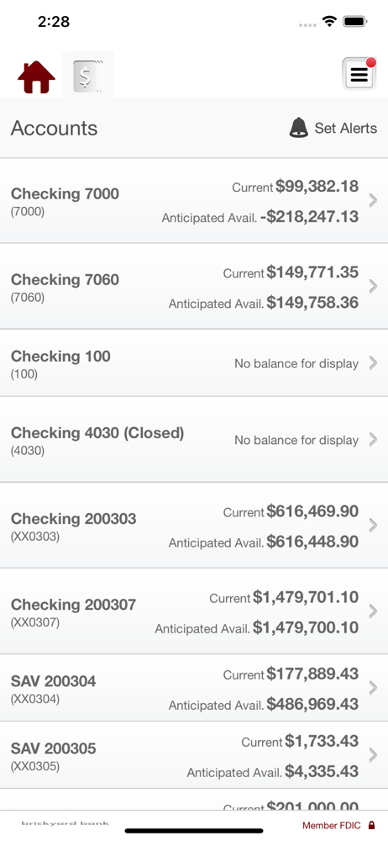
Task: Tap the brickyard bank logo
Action: tap(66, 823)
